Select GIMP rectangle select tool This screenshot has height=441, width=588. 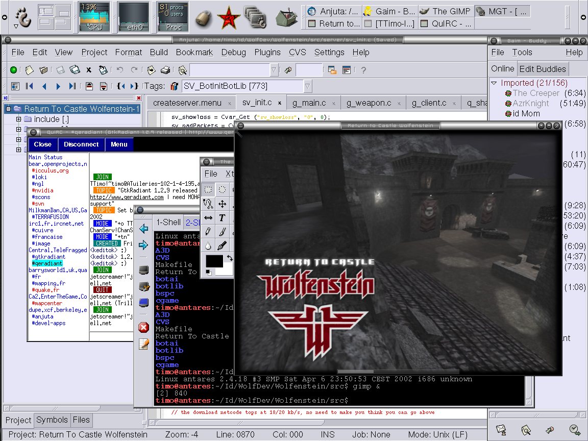(x=208, y=189)
